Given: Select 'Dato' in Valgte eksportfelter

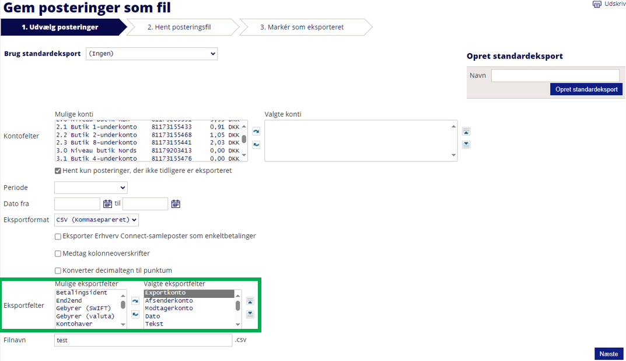Looking at the screenshot, I should click(x=189, y=316).
